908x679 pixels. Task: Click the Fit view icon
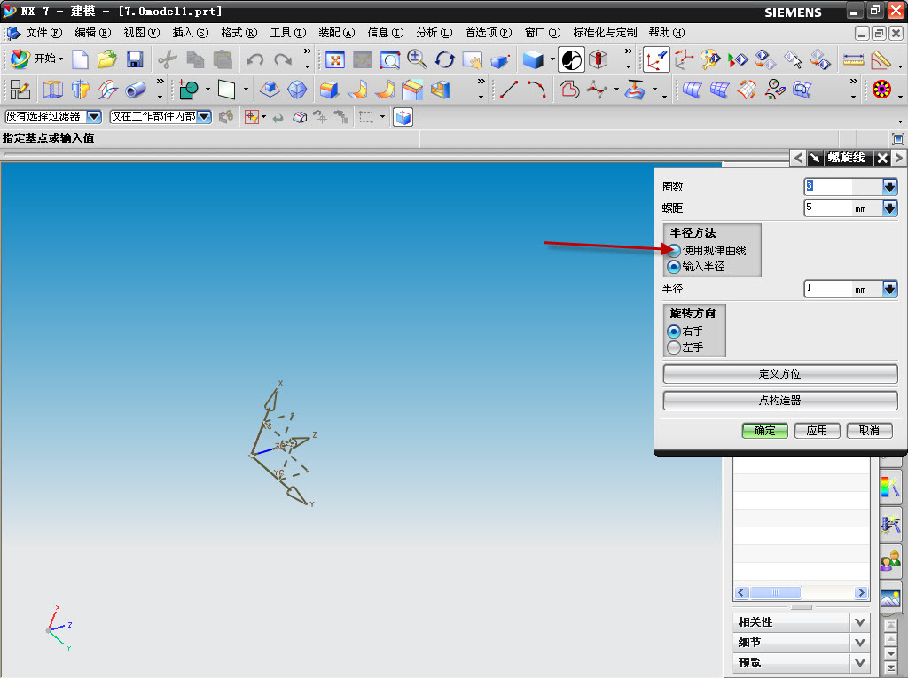click(x=334, y=59)
